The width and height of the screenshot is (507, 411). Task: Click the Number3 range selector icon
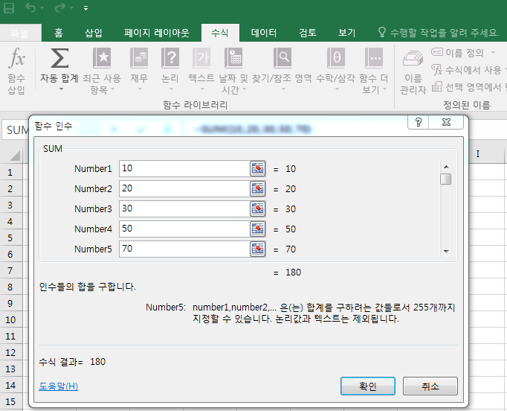258,208
